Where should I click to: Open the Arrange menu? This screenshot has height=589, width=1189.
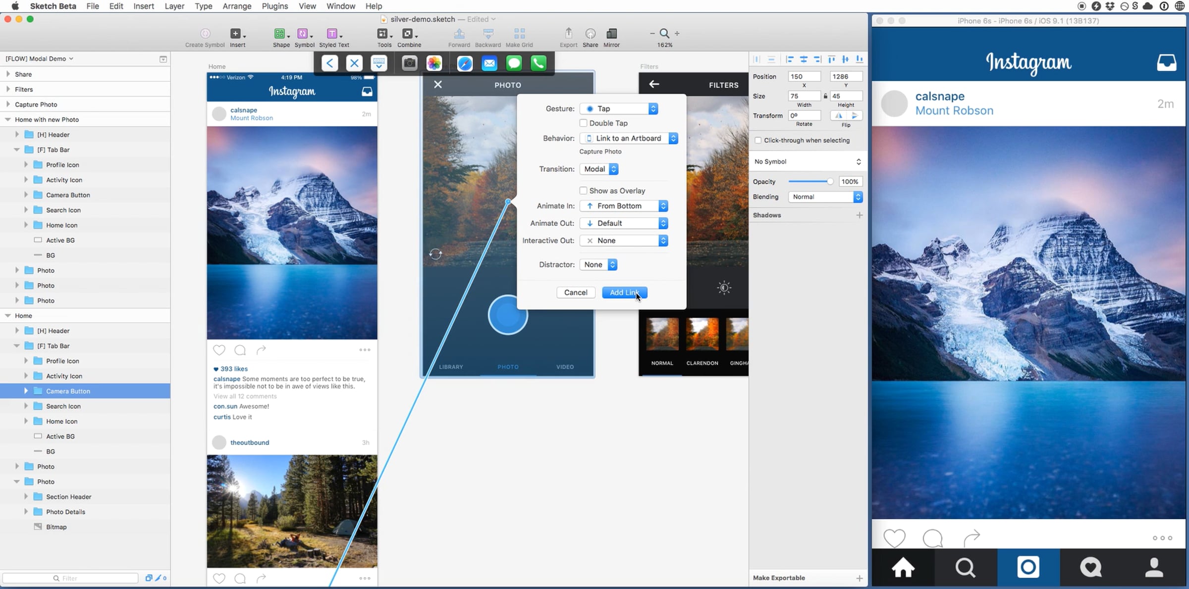click(x=237, y=6)
